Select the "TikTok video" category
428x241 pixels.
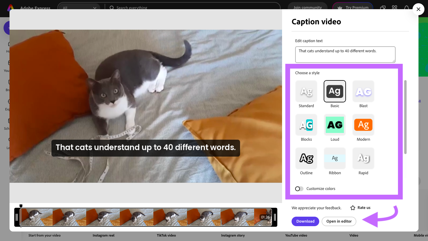pyautogui.click(x=166, y=235)
